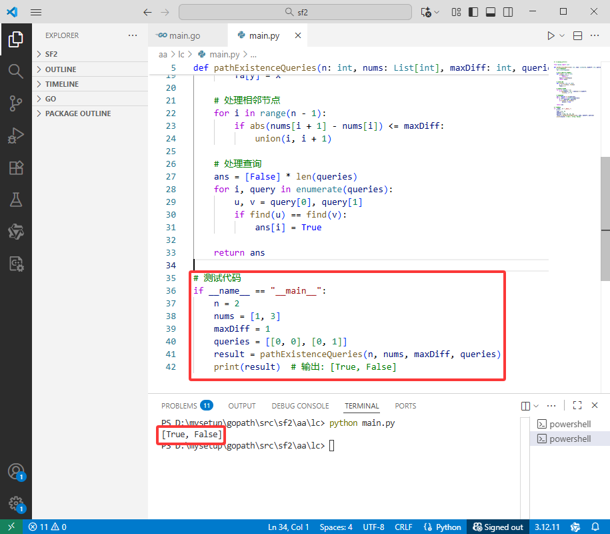Open the status bar icon before the bell
610x534 pixels.
[x=575, y=527]
